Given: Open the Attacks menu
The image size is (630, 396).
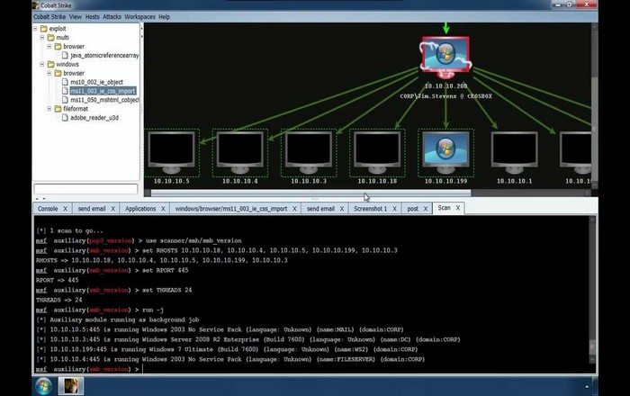Looking at the screenshot, I should point(112,17).
